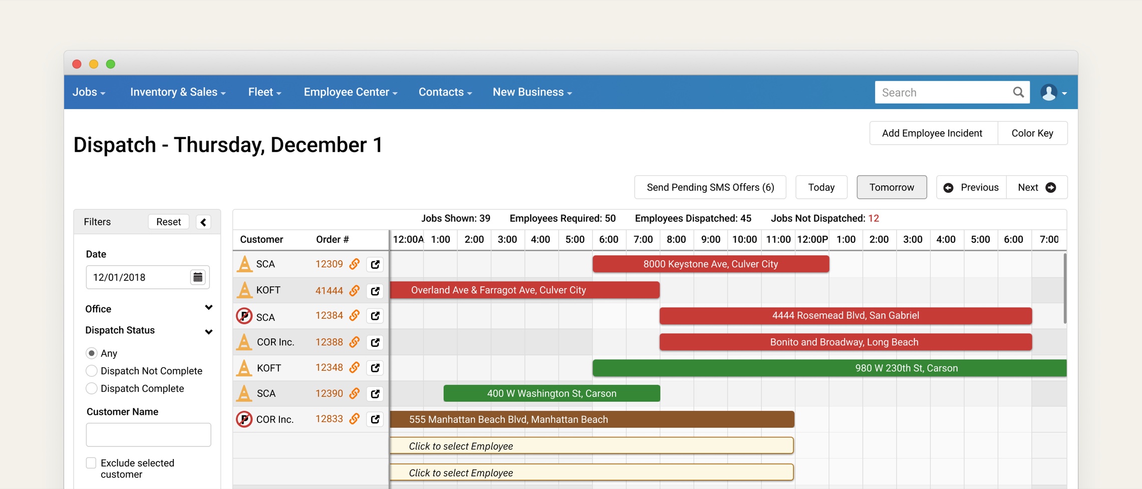Open the Fleet menu
This screenshot has height=489, width=1142.
(264, 92)
